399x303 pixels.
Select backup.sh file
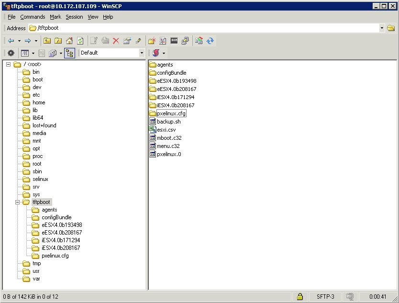point(169,122)
